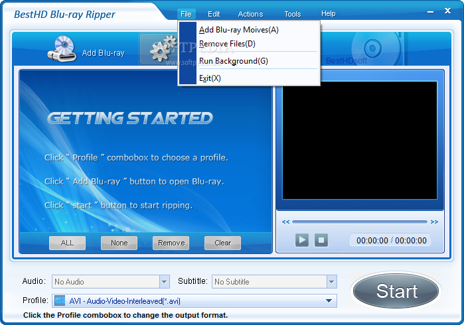Image resolution: width=464 pixels, height=325 pixels.
Task: Click the Profile: label
Action: click(35, 300)
